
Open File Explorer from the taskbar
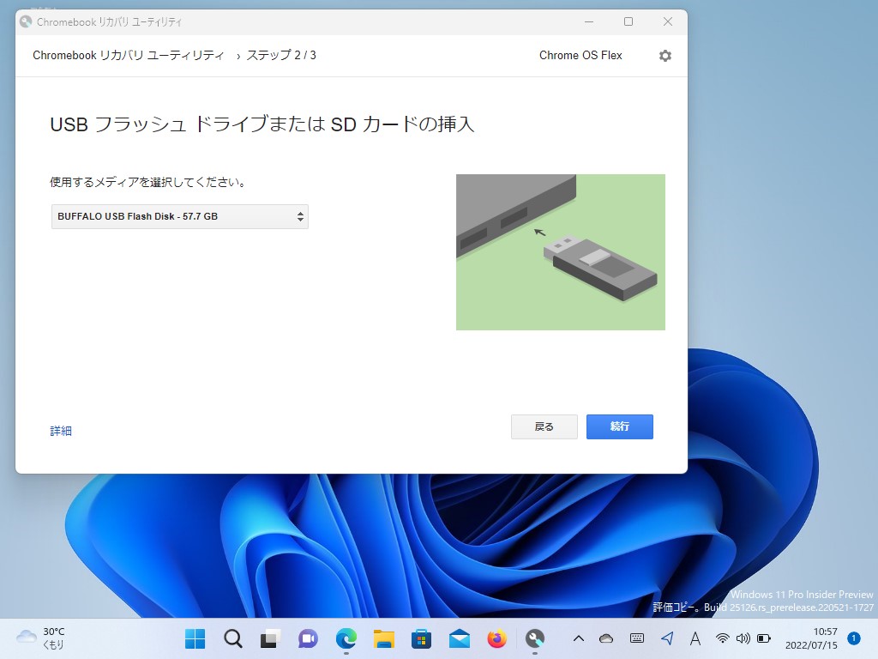point(382,638)
